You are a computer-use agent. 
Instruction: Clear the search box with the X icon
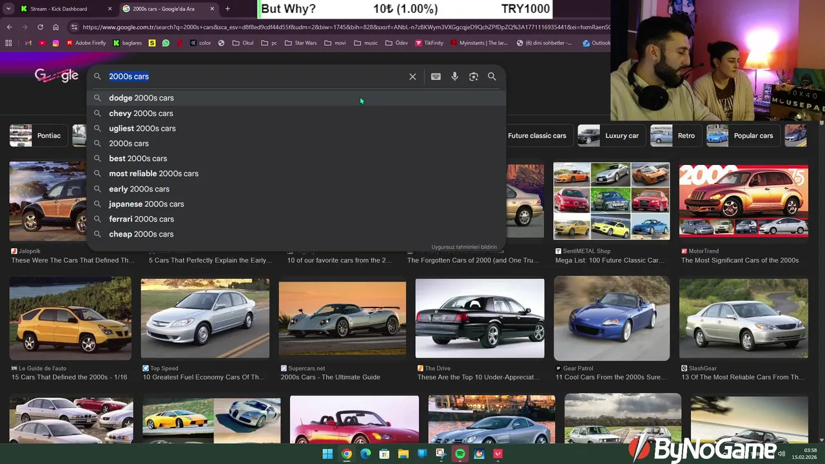(x=412, y=77)
